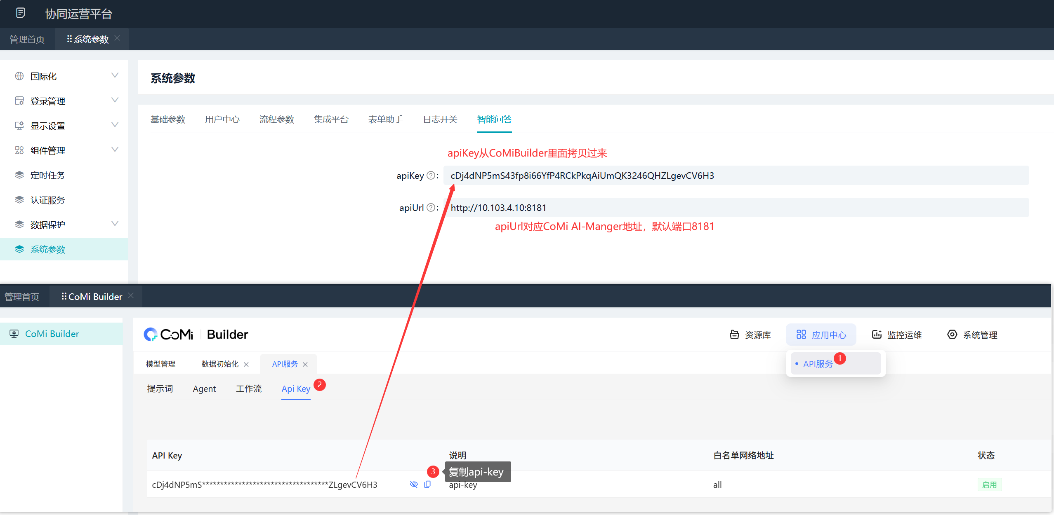Select API服务 in the dropdown menu

click(818, 364)
